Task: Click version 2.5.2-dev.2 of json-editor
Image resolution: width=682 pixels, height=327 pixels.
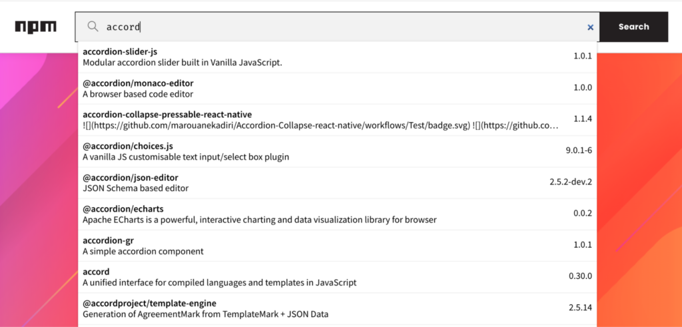Action: (x=571, y=181)
